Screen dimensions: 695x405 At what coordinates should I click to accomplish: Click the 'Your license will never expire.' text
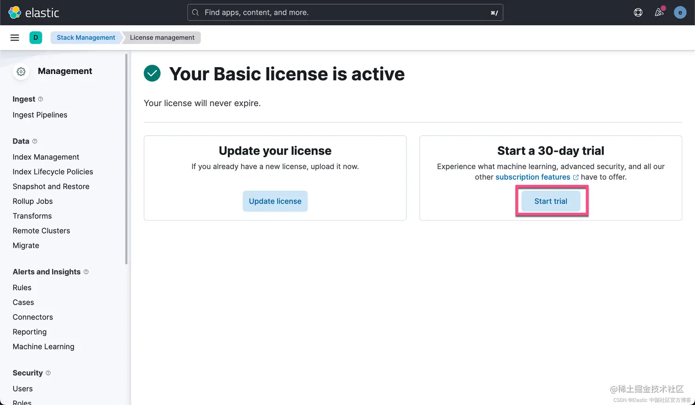[202, 103]
